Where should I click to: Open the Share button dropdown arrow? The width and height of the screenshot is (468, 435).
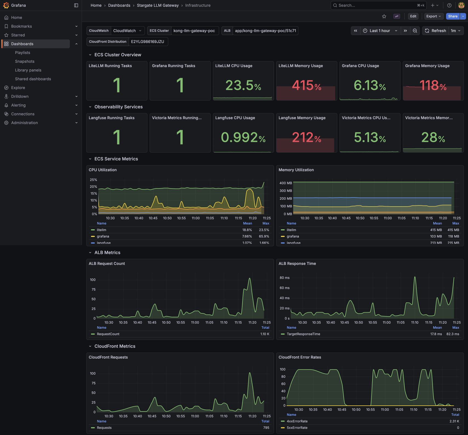[x=463, y=16]
